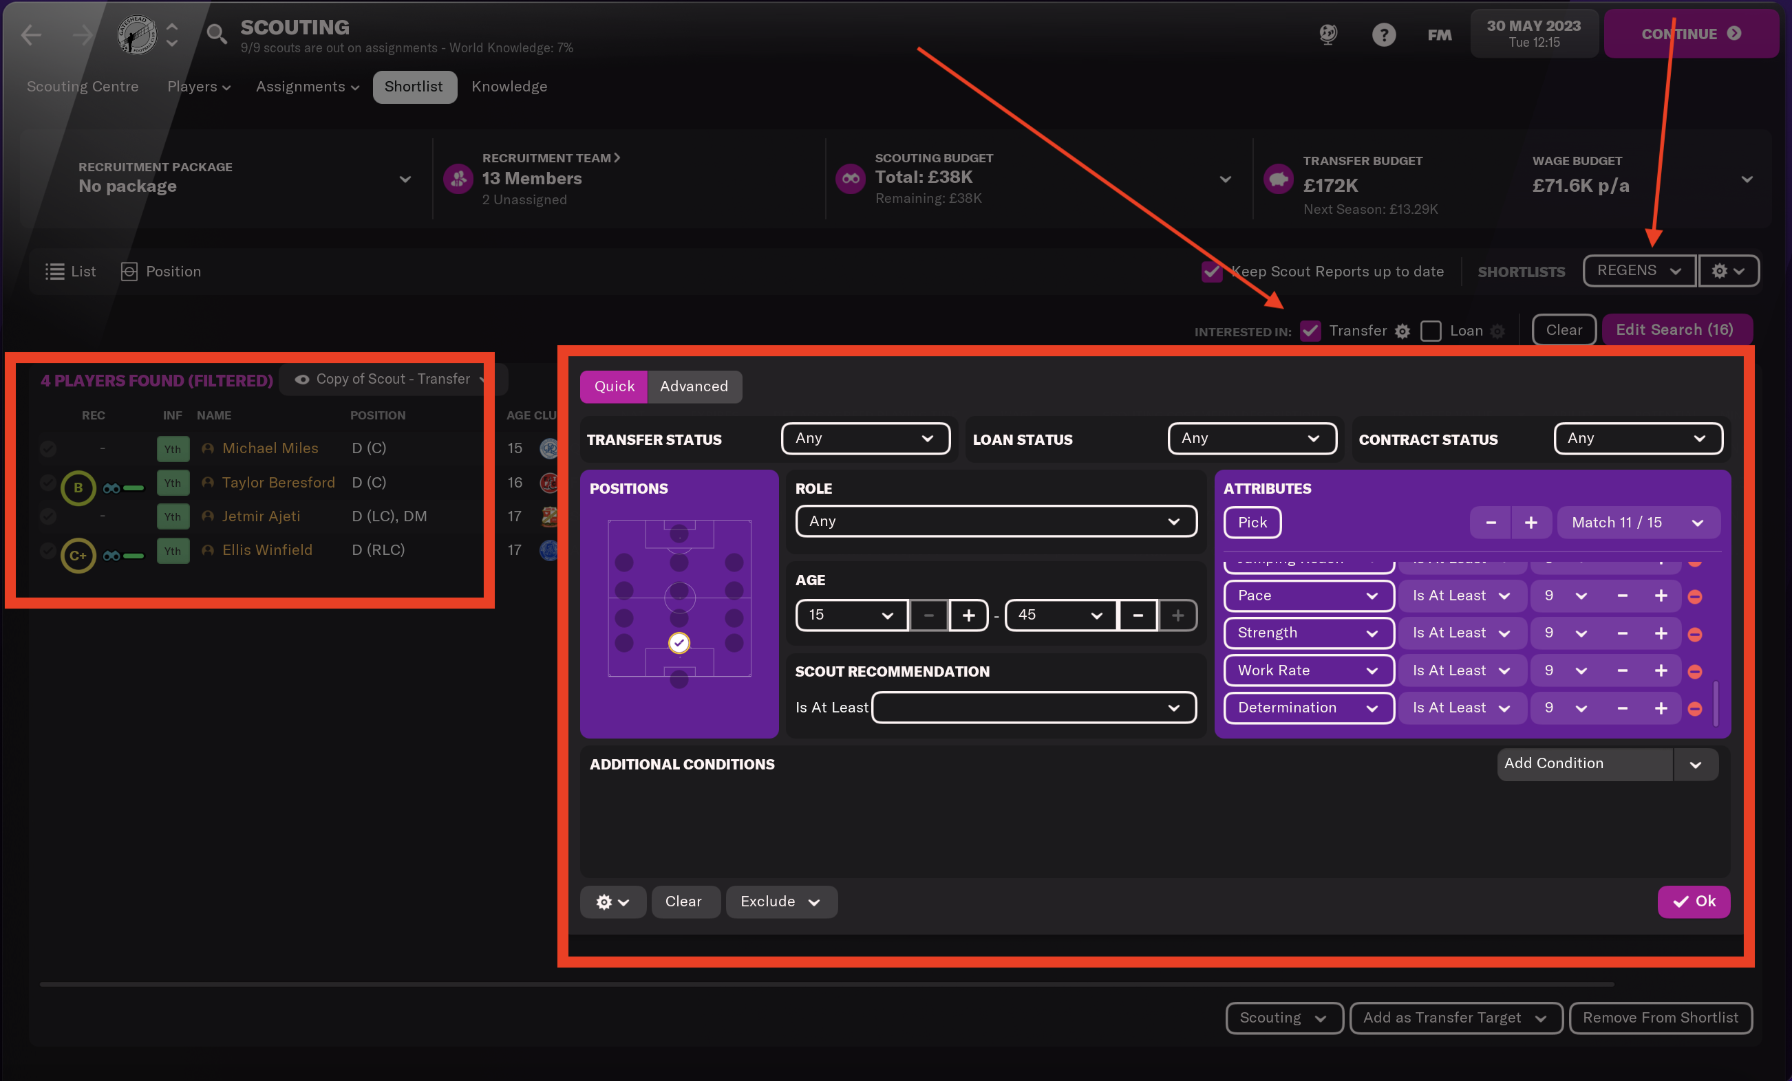Open the Transfer Status dropdown
The width and height of the screenshot is (1792, 1081).
866,438
